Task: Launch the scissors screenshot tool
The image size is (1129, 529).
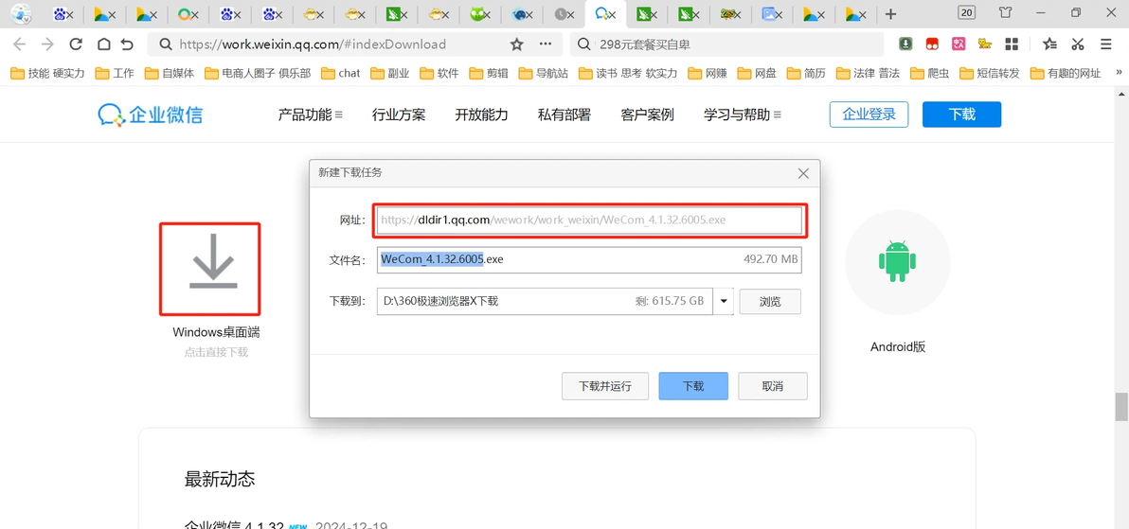Action: point(1077,44)
